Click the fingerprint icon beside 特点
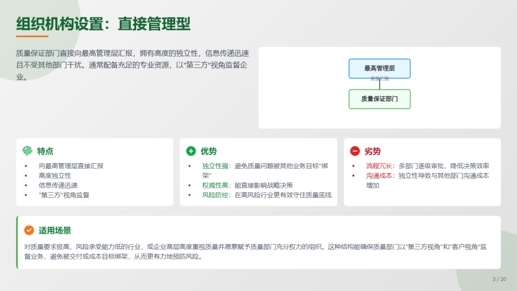Image resolution: width=517 pixels, height=291 pixels. click(x=27, y=151)
